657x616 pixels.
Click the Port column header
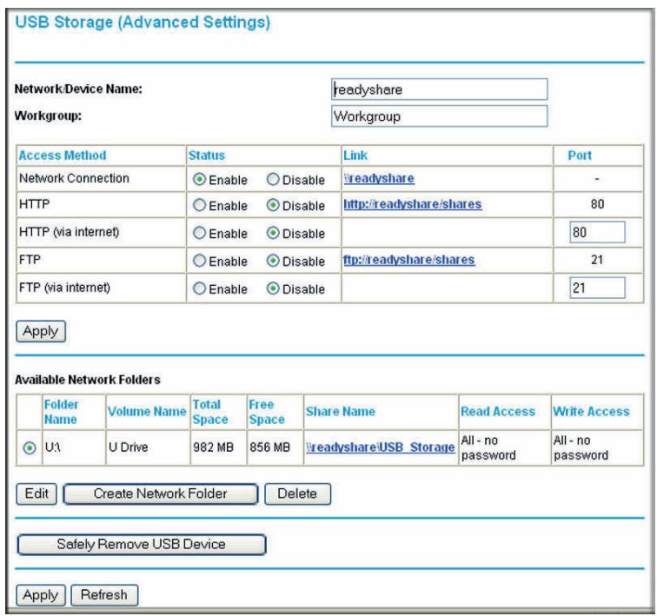point(580,156)
